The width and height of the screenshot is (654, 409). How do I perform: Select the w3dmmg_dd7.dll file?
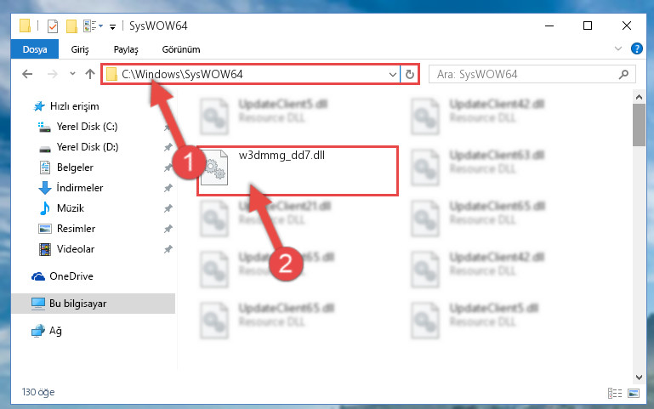coord(298,171)
